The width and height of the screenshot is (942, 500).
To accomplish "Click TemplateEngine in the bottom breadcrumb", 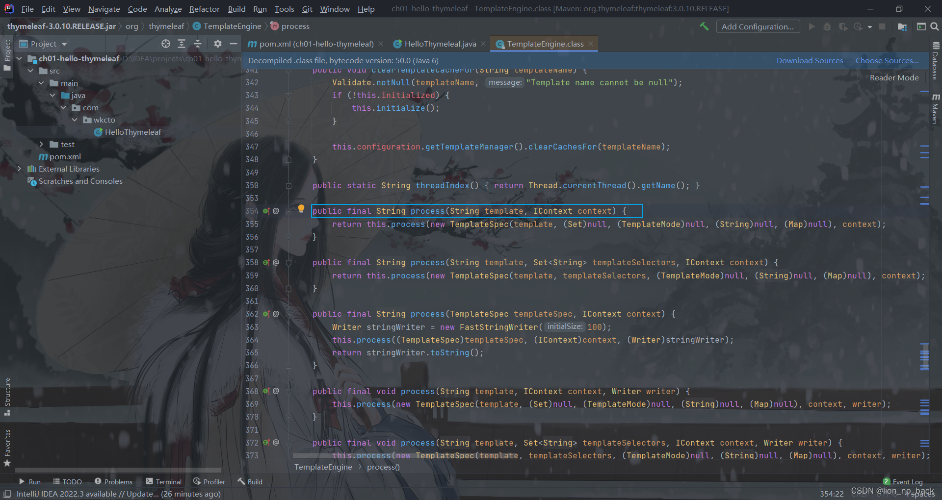I will click(323, 467).
